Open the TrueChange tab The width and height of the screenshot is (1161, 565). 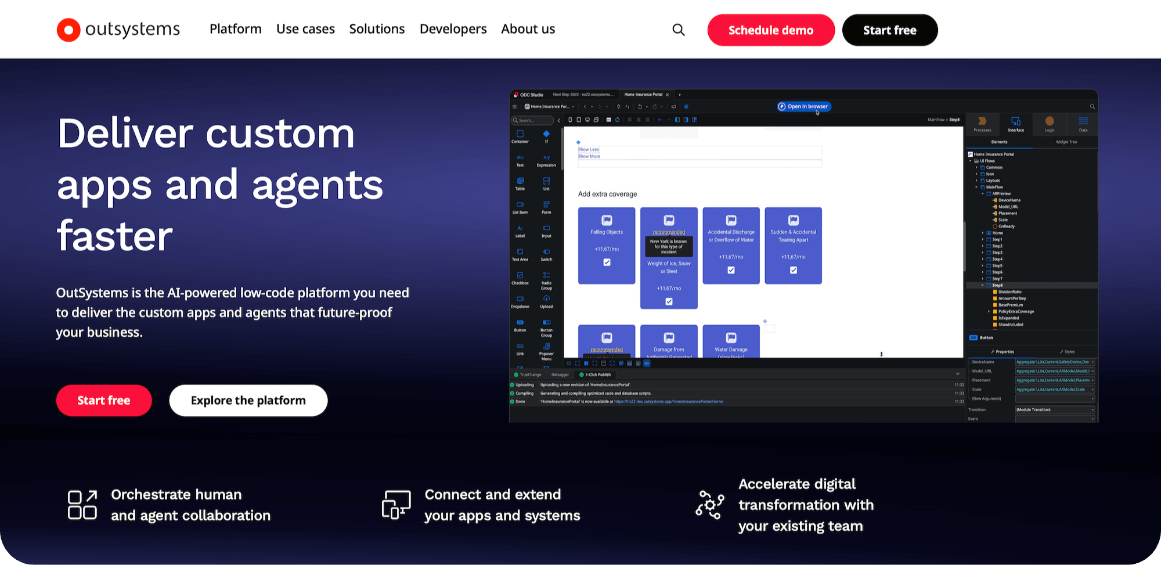[528, 375]
